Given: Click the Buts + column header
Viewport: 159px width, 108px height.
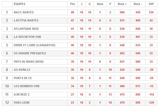Looking at the screenshot, I should [x=122, y=4].
